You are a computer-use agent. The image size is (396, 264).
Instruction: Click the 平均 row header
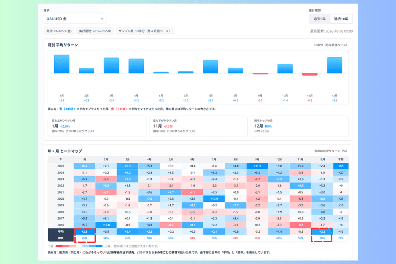point(61,231)
